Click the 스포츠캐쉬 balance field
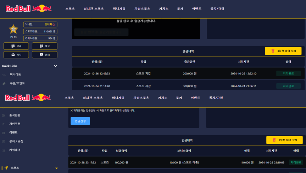Screen dimensions: 306x173 40,31
